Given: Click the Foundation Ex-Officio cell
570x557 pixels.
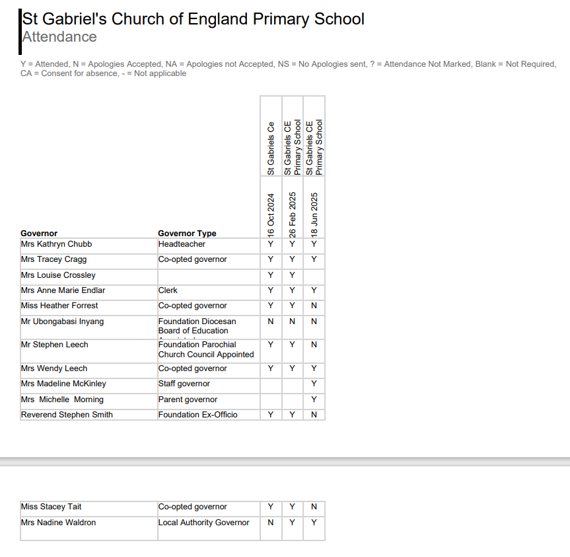Looking at the screenshot, I should (x=197, y=415).
